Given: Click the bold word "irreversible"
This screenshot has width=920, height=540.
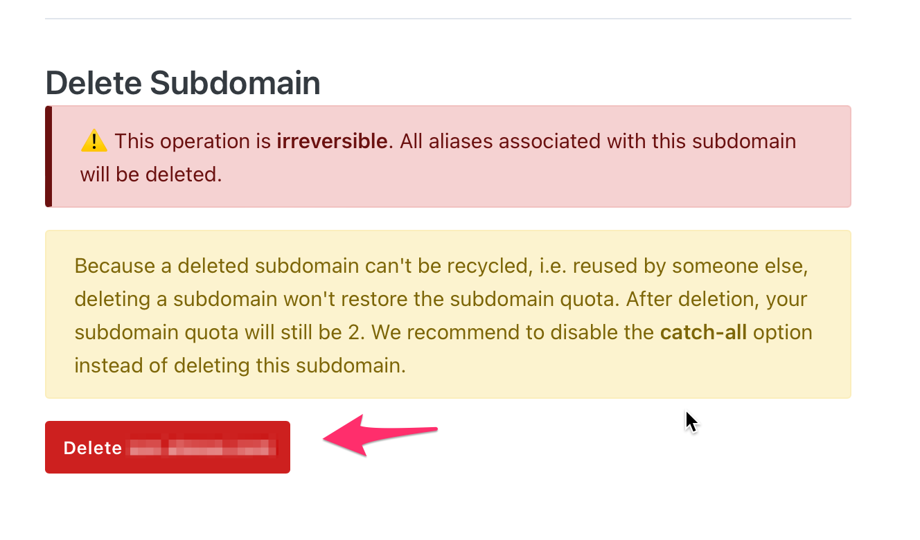Looking at the screenshot, I should 332,141.
